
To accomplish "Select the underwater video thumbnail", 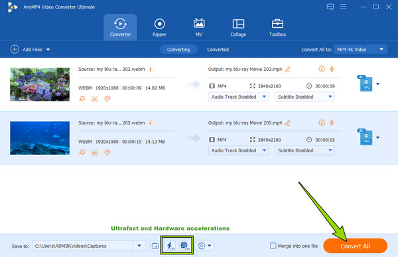I will (x=40, y=138).
